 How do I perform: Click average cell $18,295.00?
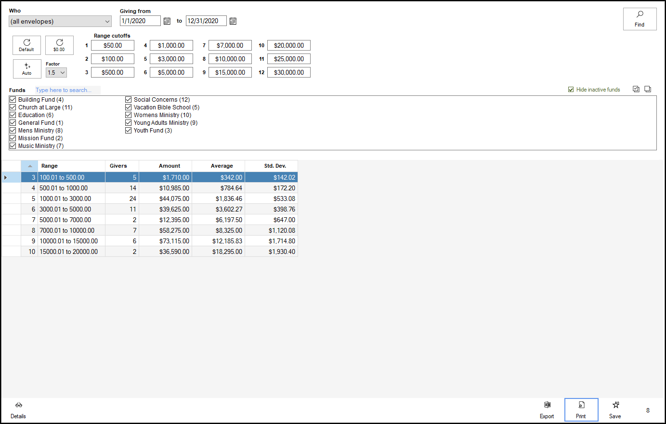coord(219,252)
